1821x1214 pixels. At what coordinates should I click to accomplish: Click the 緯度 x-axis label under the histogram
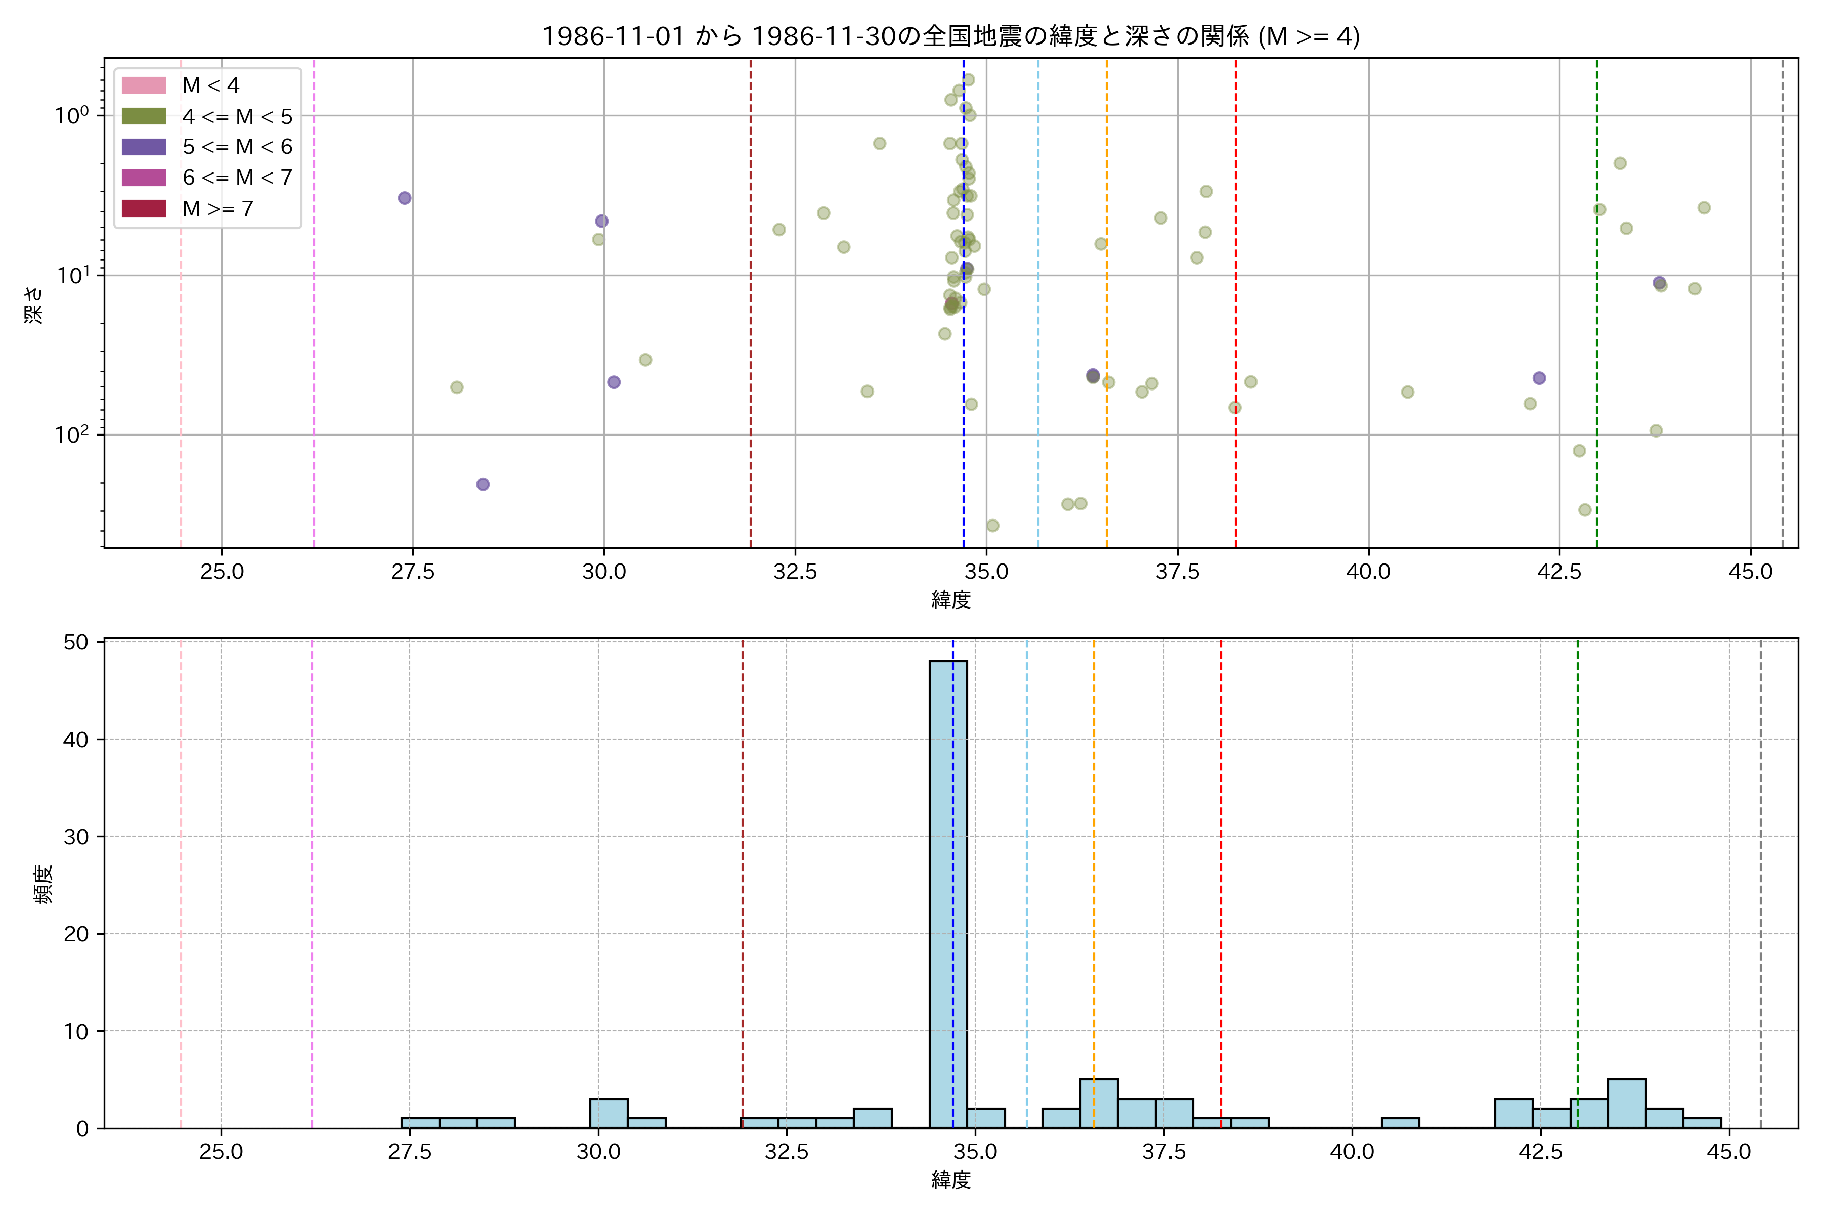tap(951, 1180)
